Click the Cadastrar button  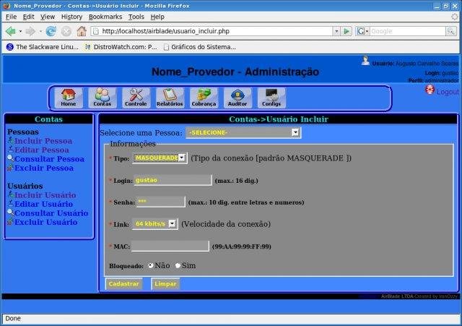[x=123, y=284]
